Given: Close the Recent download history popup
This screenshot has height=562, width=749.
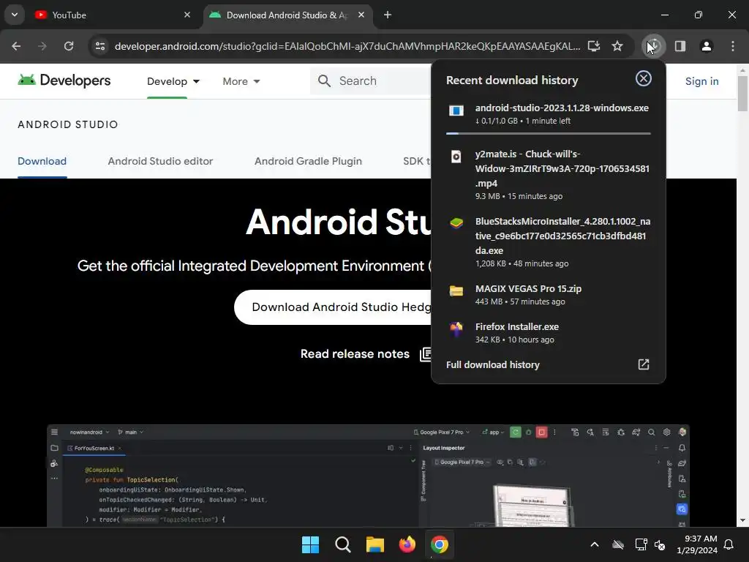Looking at the screenshot, I should pyautogui.click(x=644, y=78).
